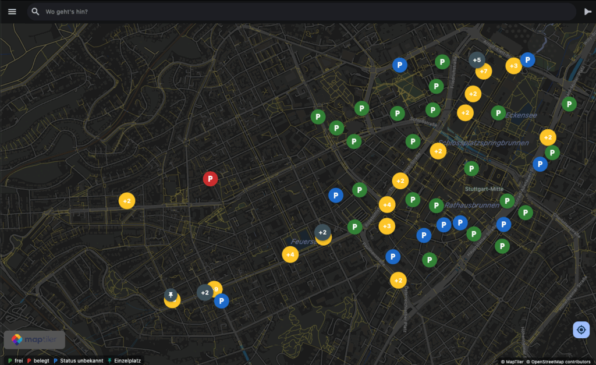This screenshot has width=596, height=365.
Task: Click the "Status unbekannt" legend entry
Action: pyautogui.click(x=80, y=361)
